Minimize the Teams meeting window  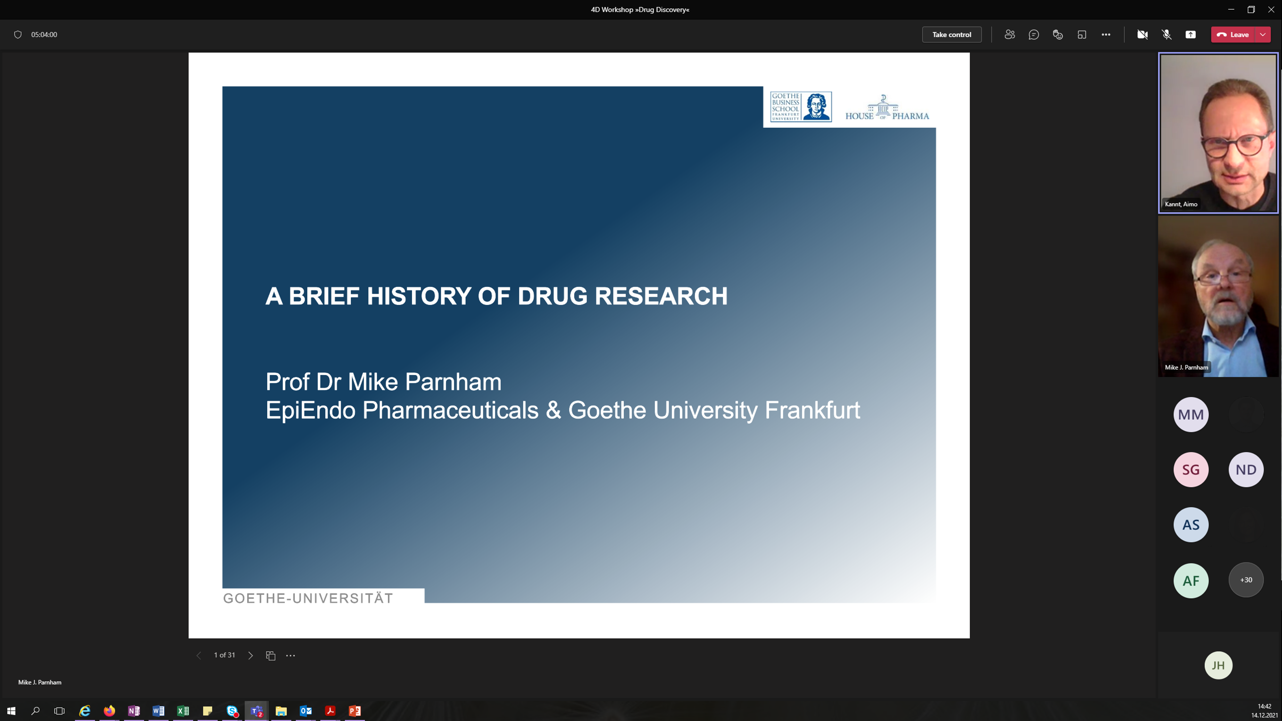1231,10
